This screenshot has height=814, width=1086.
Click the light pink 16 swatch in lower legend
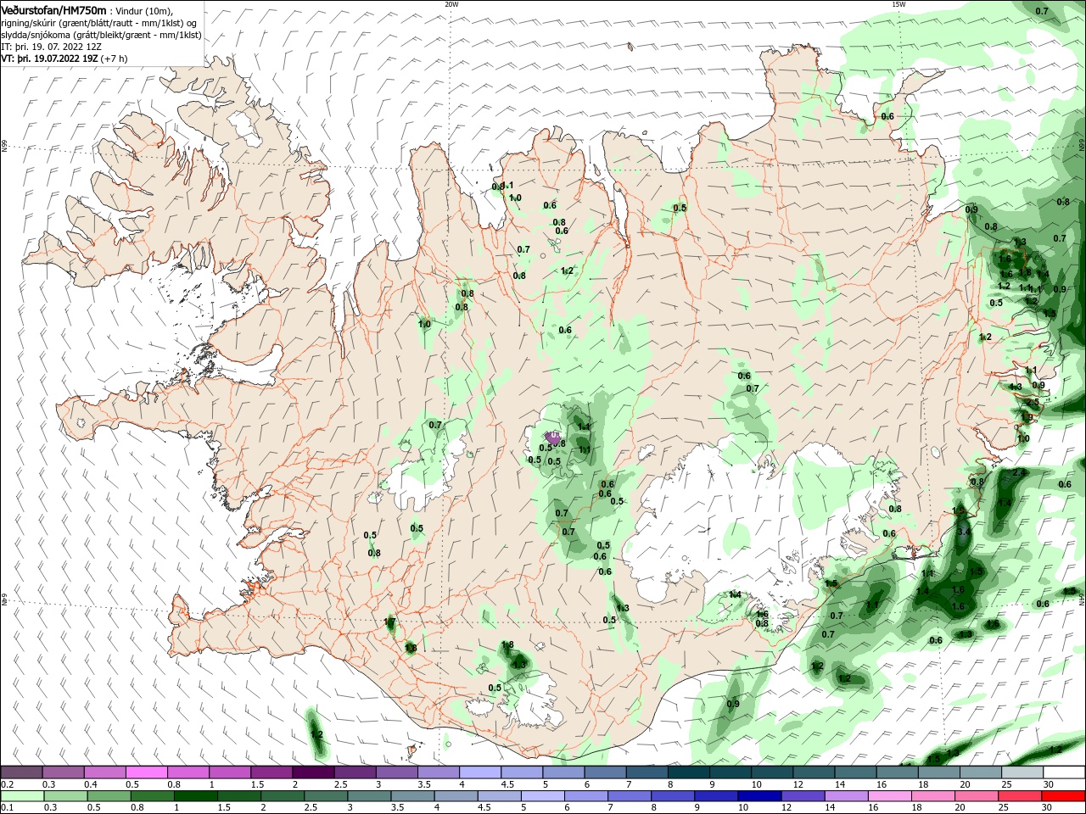click(x=887, y=795)
